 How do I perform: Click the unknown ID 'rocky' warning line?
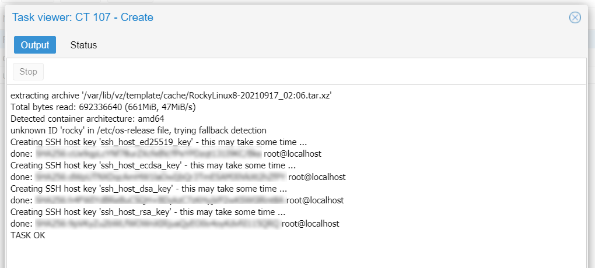click(138, 131)
